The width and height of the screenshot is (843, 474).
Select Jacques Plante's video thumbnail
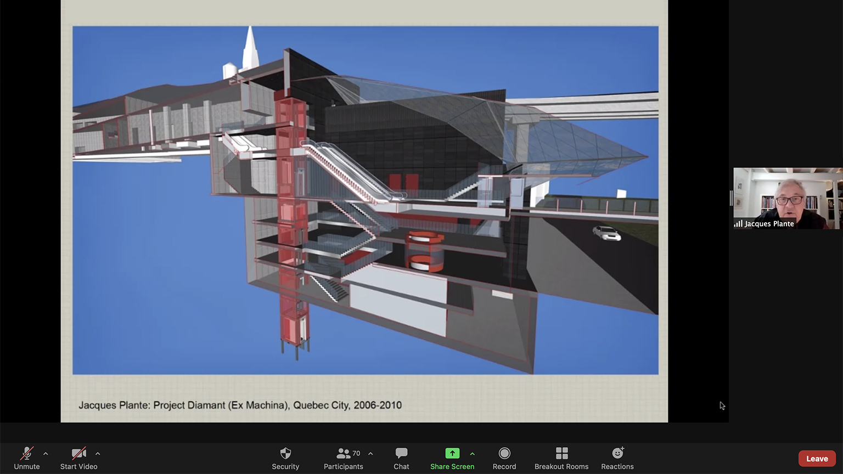pyautogui.click(x=788, y=195)
